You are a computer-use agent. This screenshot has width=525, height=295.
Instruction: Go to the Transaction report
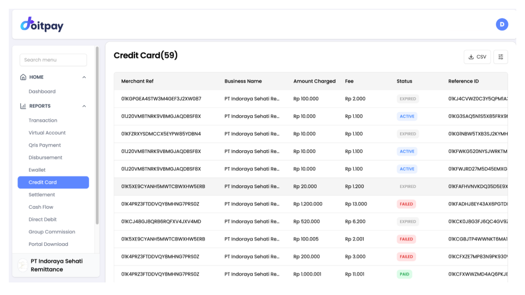pyautogui.click(x=43, y=120)
